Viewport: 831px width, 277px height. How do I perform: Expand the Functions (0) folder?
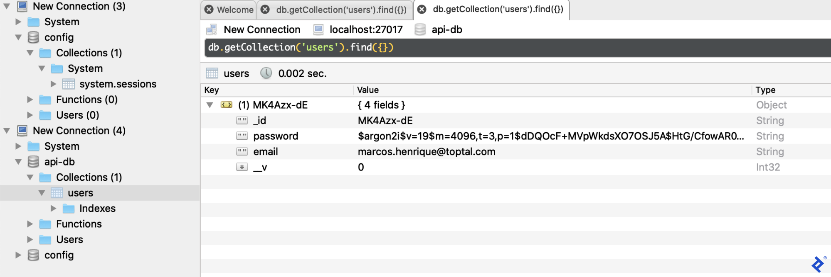point(30,100)
